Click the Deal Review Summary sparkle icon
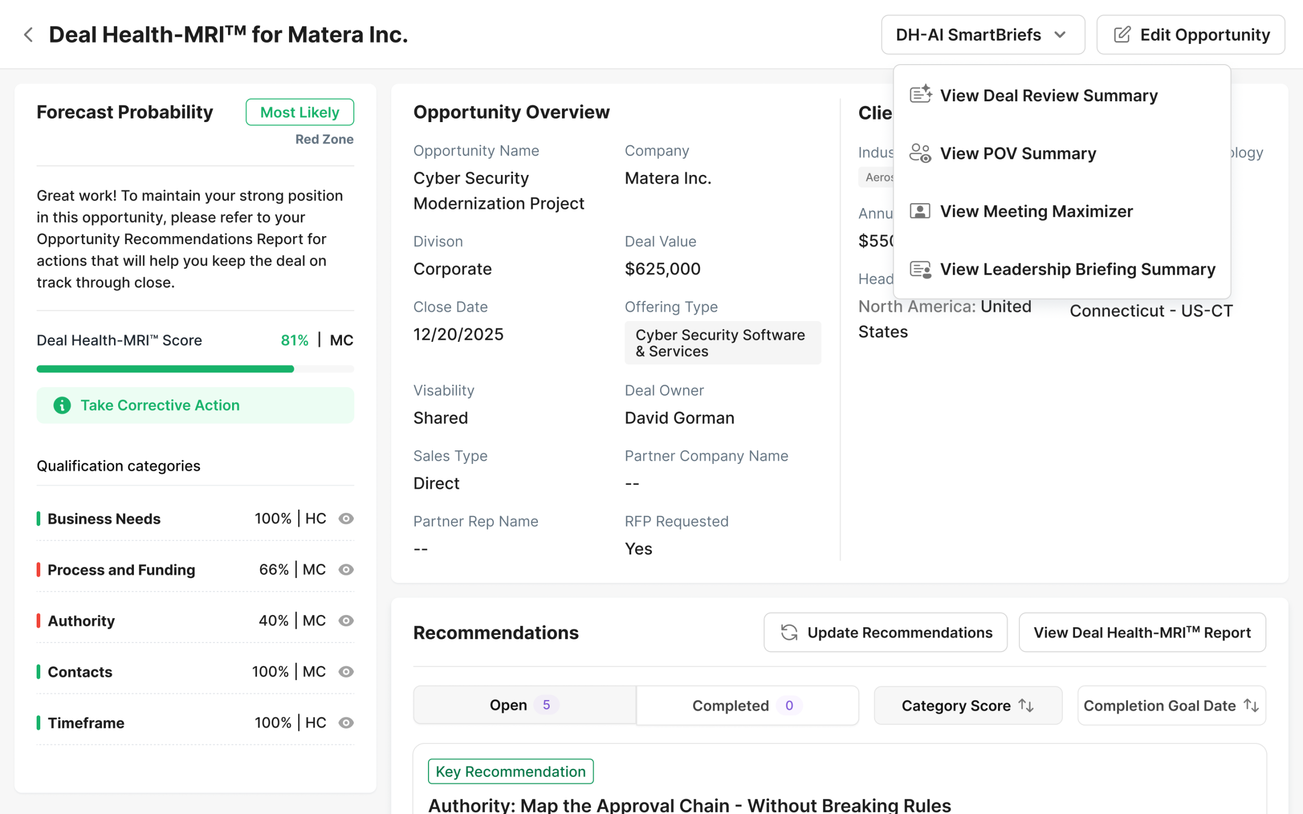The width and height of the screenshot is (1303, 814). (x=920, y=95)
